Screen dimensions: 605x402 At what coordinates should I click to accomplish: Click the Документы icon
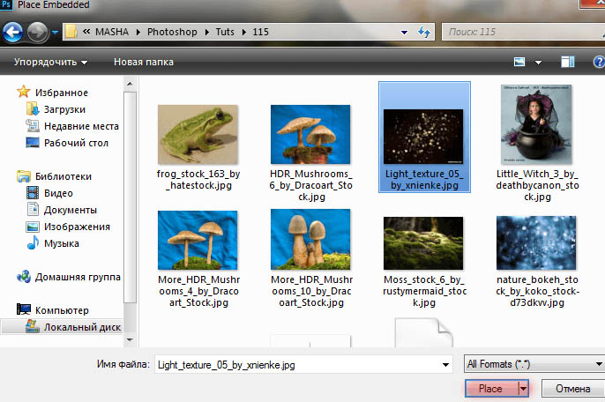point(33,209)
